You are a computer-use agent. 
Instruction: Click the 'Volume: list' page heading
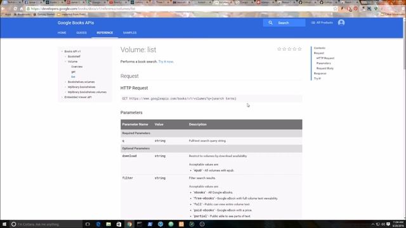138,49
